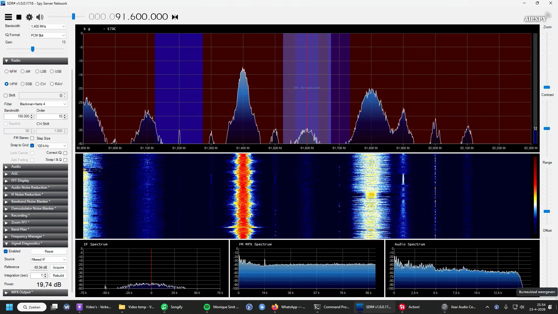Viewport: 558px width, 314px height.
Task: Click the center tuning style icon
Action: [175, 17]
